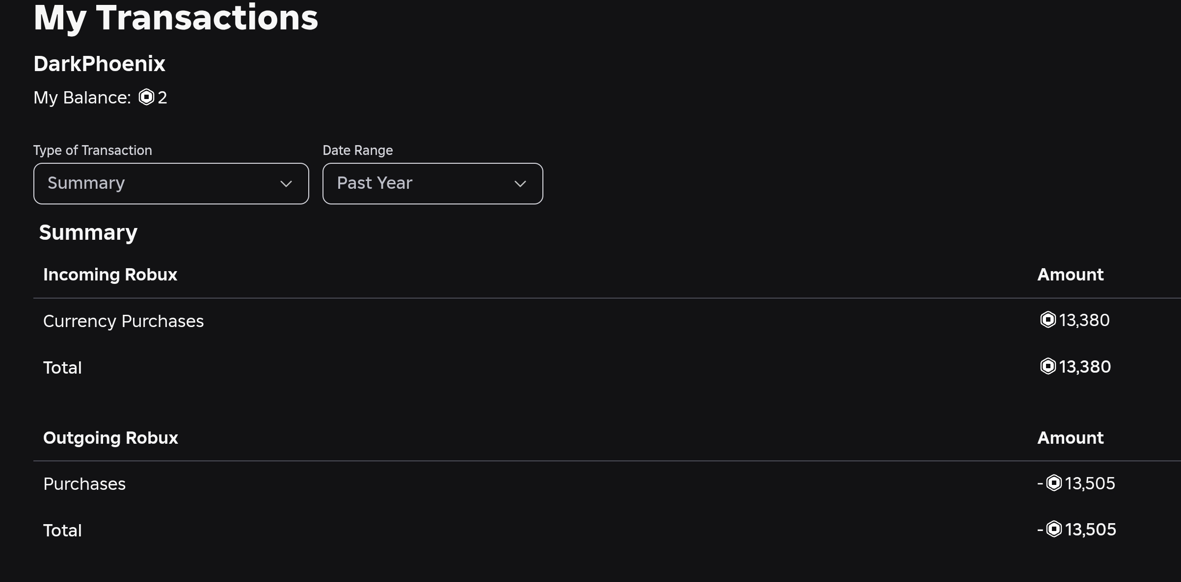Click the Robux icon in Outgoing Total row
The height and width of the screenshot is (582, 1181).
(x=1053, y=530)
